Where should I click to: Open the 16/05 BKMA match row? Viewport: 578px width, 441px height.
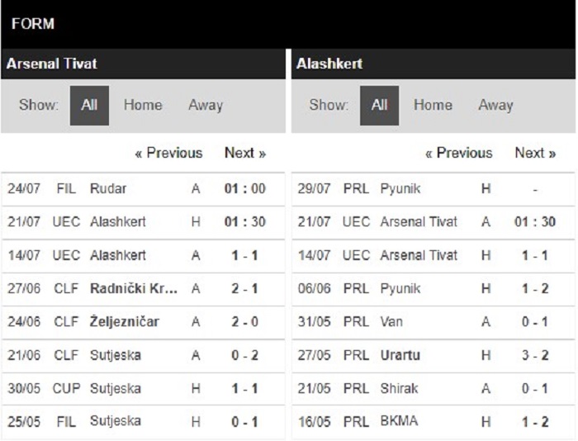[x=433, y=421]
